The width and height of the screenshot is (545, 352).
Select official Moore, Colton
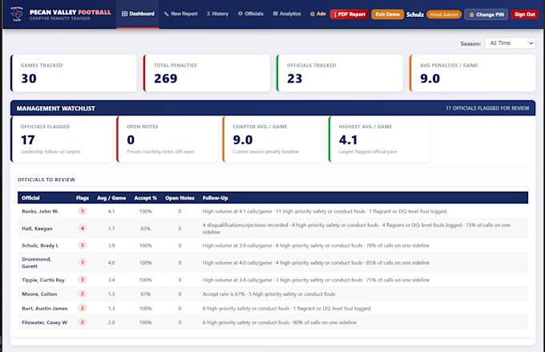click(39, 294)
